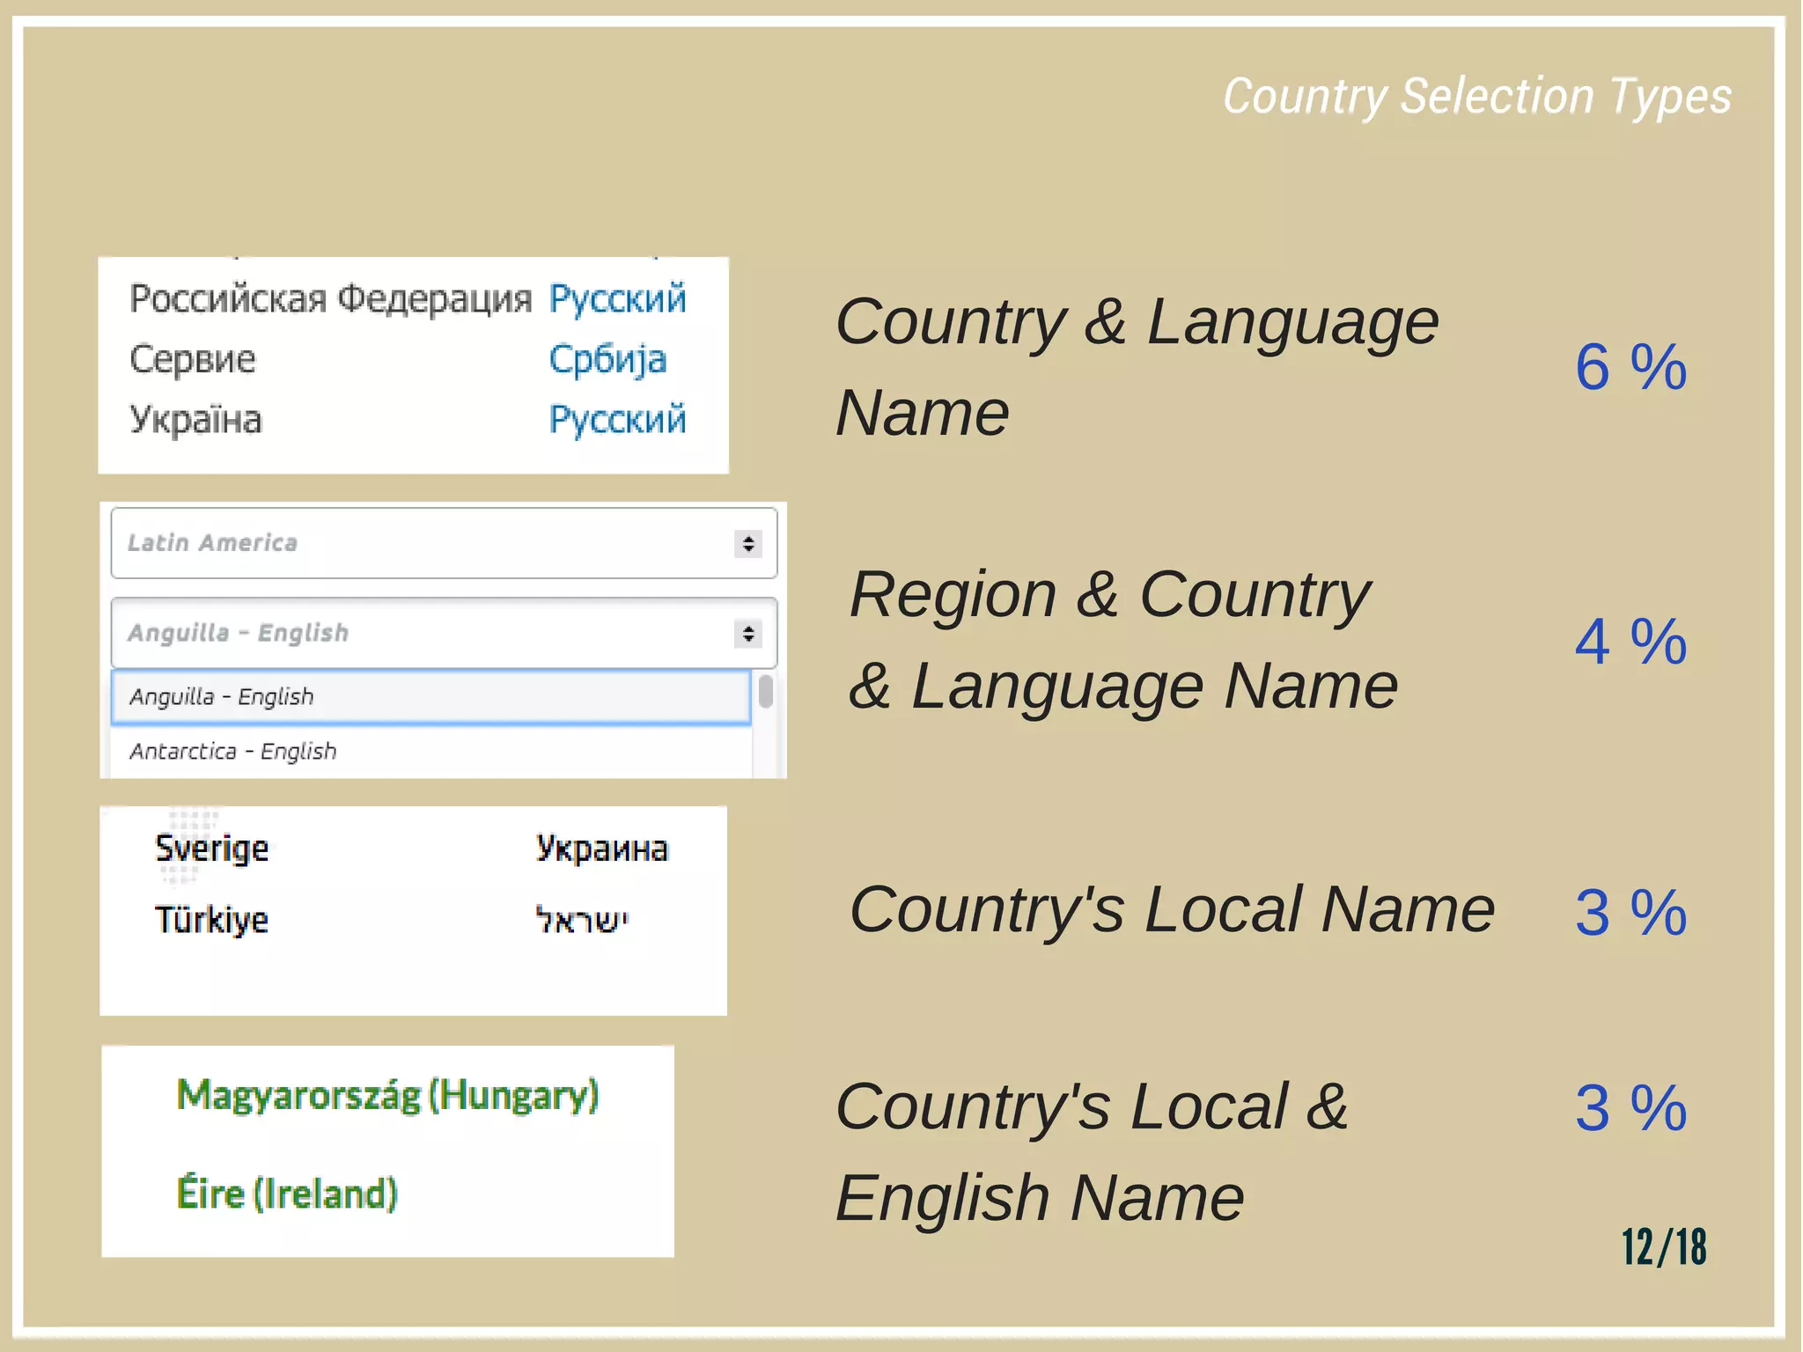
Task: Click the Region & Country & Language Name heading
Action: tap(1124, 640)
